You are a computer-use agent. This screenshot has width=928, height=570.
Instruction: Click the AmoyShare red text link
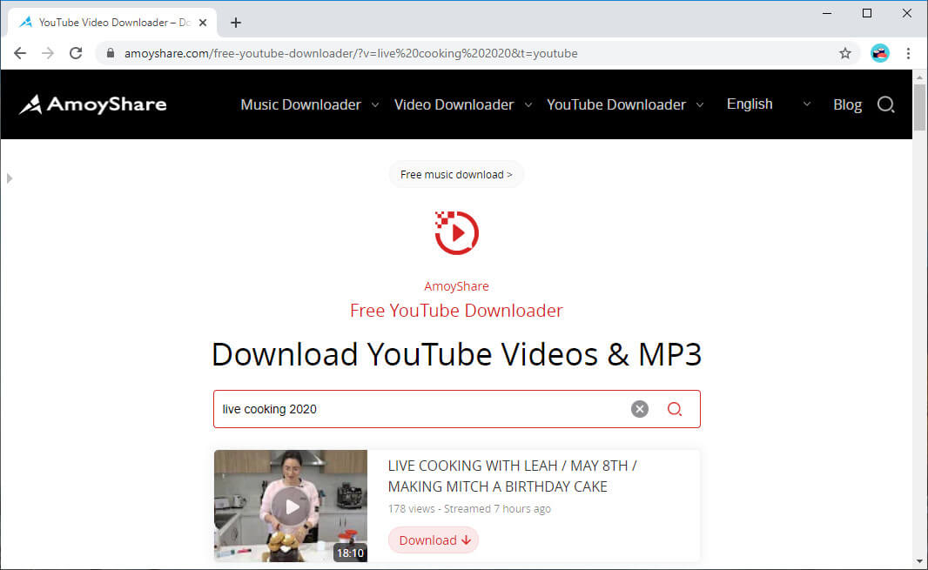[x=456, y=286]
